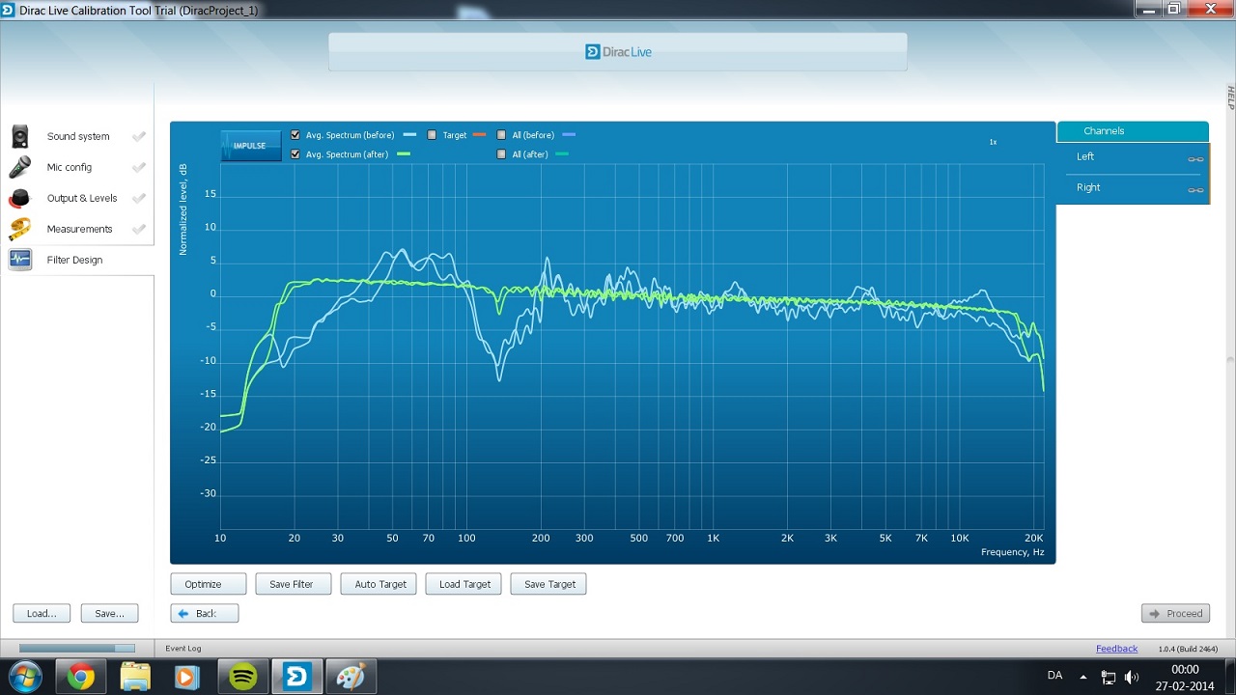The height and width of the screenshot is (695, 1236).
Task: Click the progress bar at bottom left
Action: (x=77, y=649)
